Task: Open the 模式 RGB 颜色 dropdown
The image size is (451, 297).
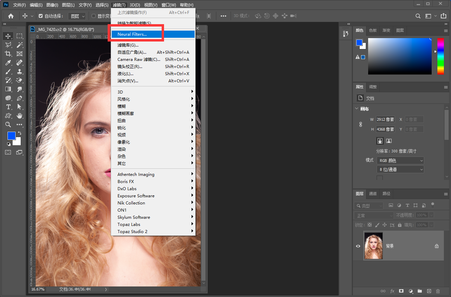Action: point(400,161)
